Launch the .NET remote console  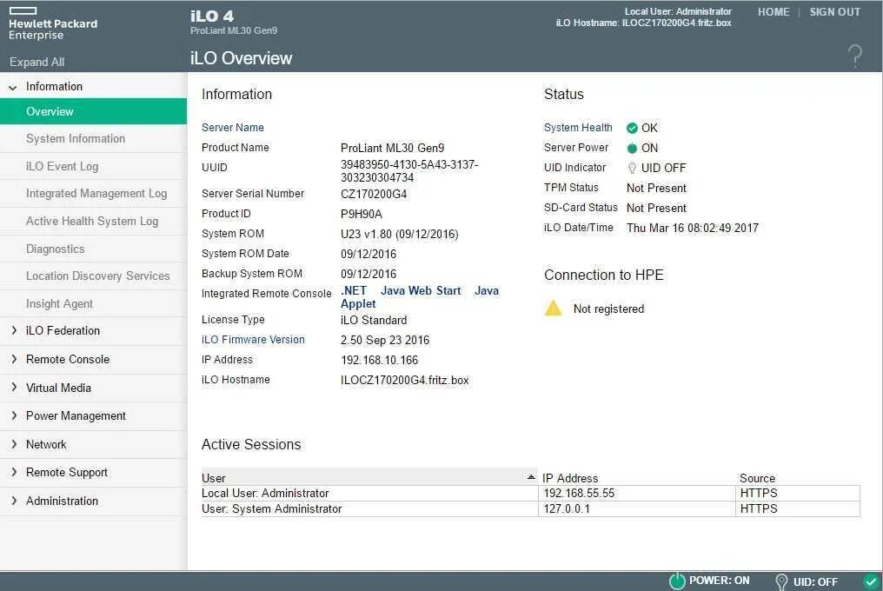[x=354, y=290]
